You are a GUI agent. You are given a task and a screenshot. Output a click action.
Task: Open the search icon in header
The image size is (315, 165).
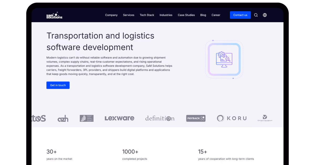(x=256, y=15)
